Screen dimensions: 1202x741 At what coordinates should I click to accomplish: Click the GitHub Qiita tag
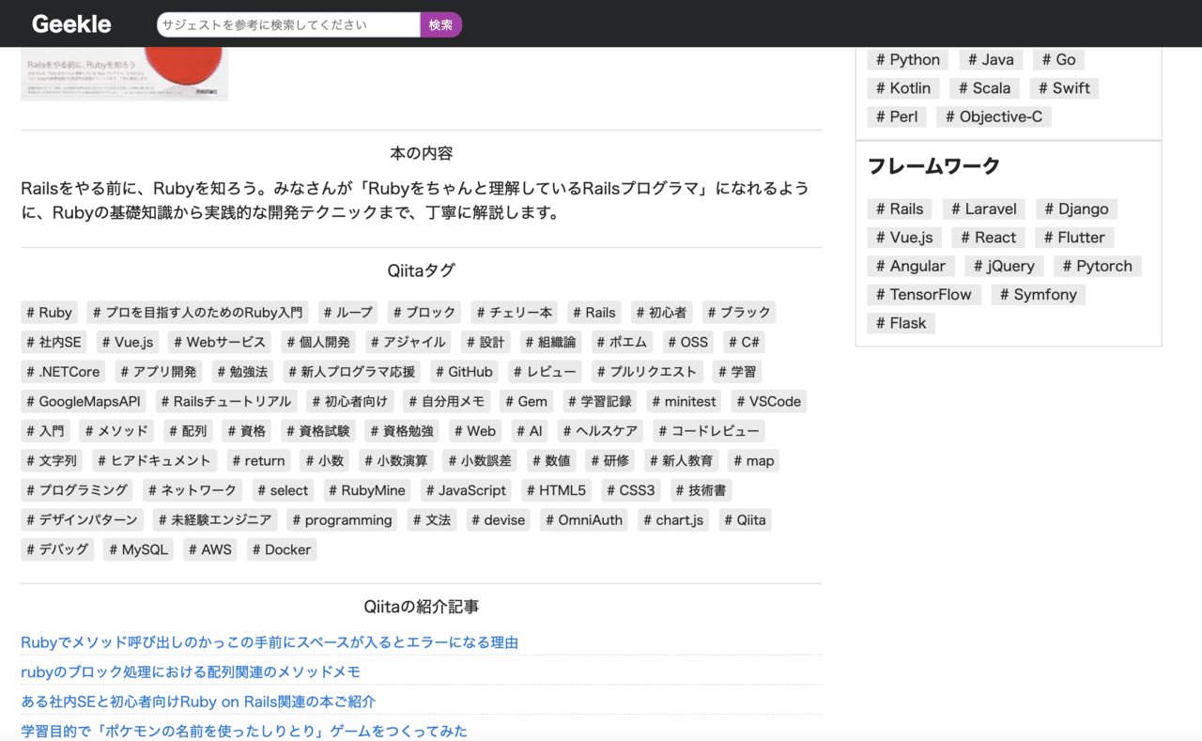click(x=463, y=371)
